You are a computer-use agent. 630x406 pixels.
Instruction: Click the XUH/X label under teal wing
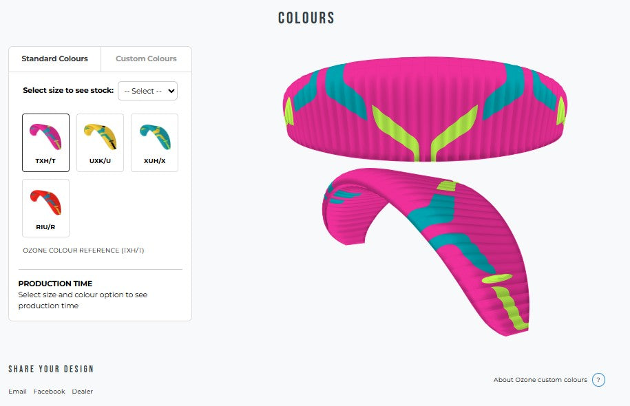[155, 161]
